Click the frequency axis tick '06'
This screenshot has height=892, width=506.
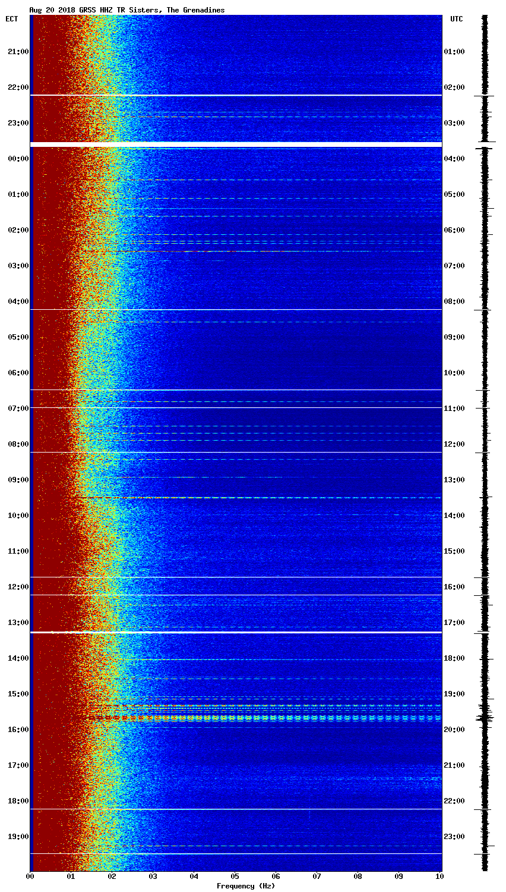pos(276,876)
